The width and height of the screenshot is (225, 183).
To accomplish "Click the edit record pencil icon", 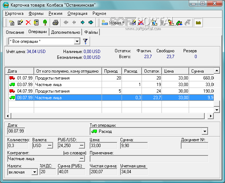I will 20,23.
